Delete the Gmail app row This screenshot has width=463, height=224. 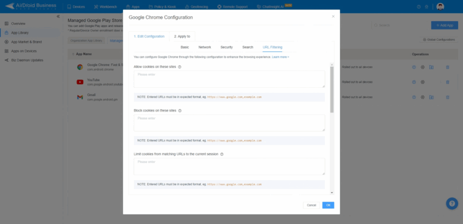coord(448,97)
